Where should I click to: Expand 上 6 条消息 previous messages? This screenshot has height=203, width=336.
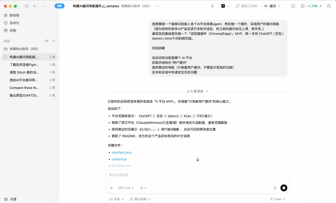tap(197, 91)
